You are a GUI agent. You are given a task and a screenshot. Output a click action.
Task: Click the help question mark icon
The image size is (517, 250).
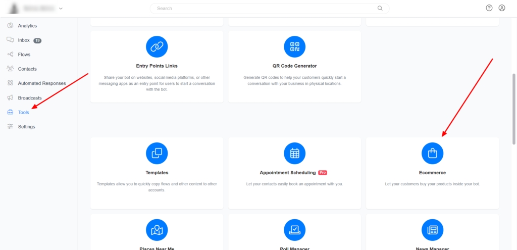tap(489, 8)
